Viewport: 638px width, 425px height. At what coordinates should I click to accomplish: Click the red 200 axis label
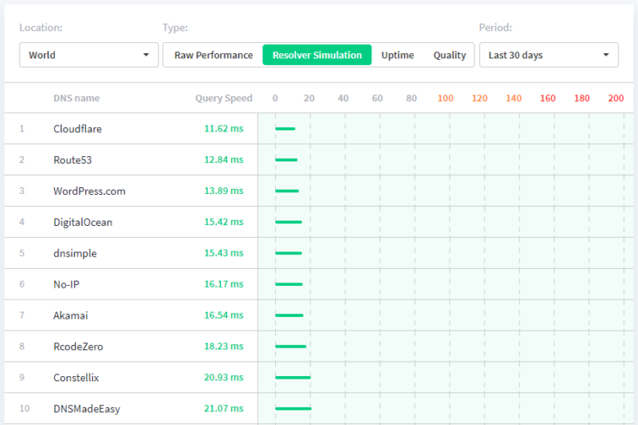(616, 98)
